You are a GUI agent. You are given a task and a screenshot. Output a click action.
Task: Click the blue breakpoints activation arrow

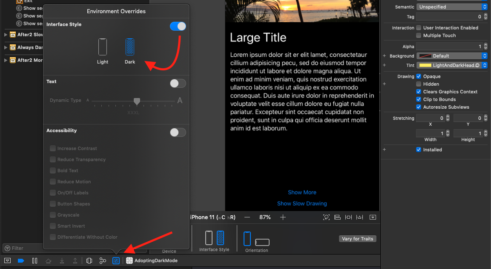[x=21, y=260]
